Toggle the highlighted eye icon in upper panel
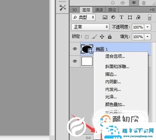Viewport: 156px width, 140px height. [x=134, y=3]
